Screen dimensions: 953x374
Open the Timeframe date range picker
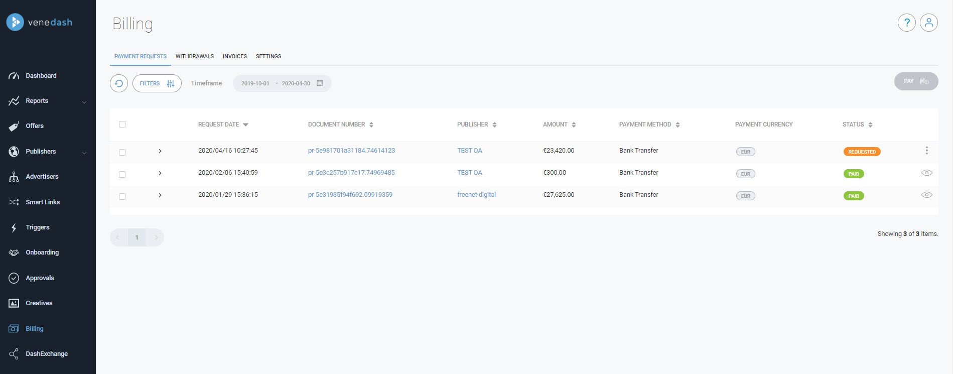click(282, 83)
